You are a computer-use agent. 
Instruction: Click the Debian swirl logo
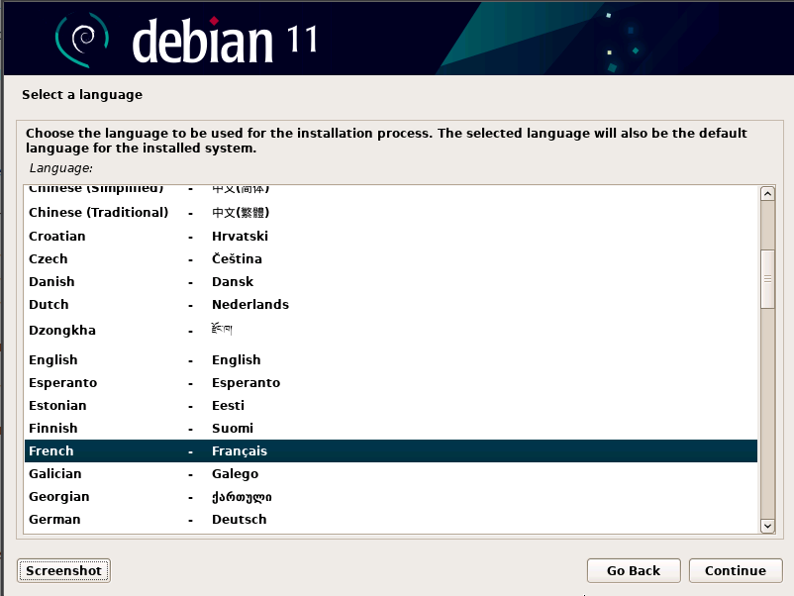point(80,38)
